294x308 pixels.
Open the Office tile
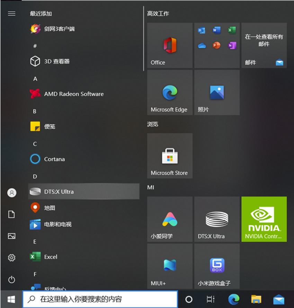[x=169, y=45]
